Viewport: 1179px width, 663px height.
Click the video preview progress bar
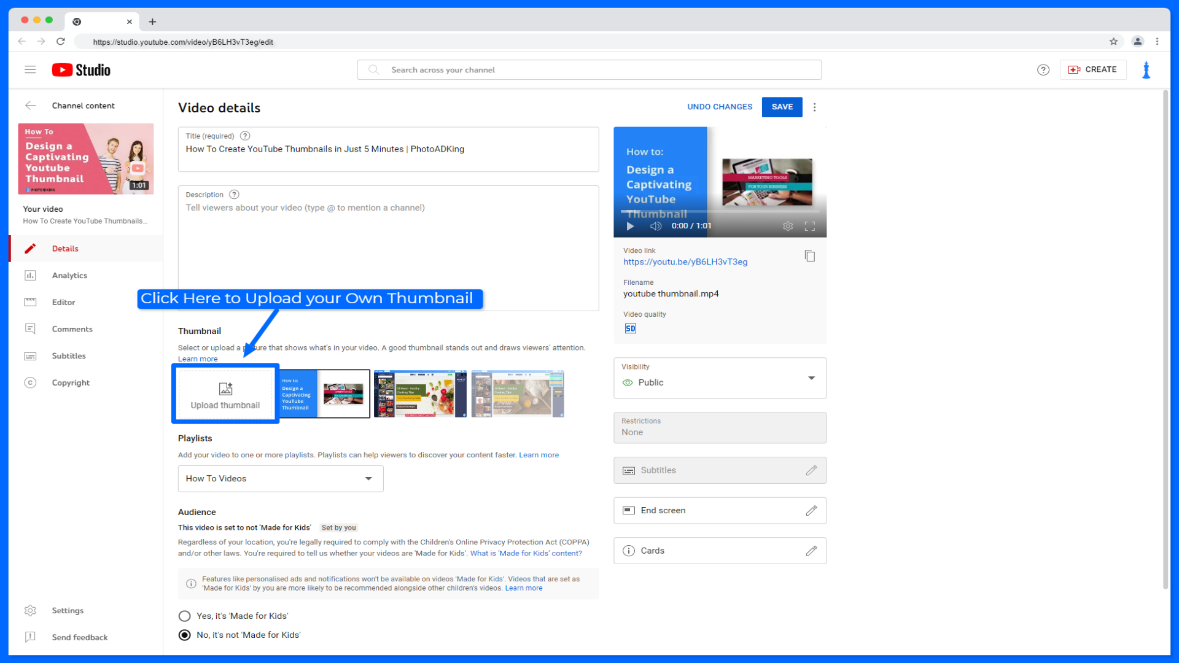720,212
